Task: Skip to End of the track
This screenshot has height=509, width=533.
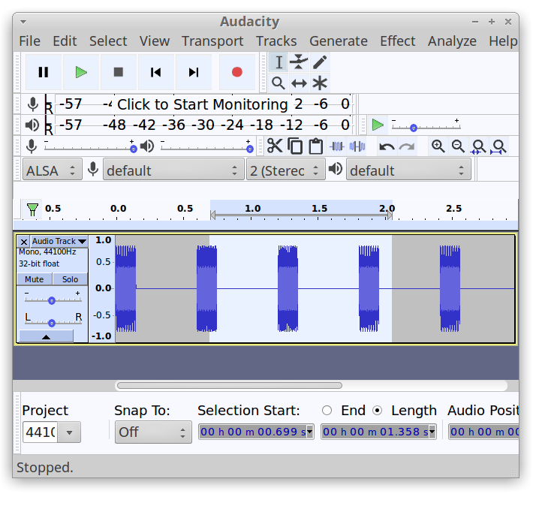Action: [x=194, y=72]
